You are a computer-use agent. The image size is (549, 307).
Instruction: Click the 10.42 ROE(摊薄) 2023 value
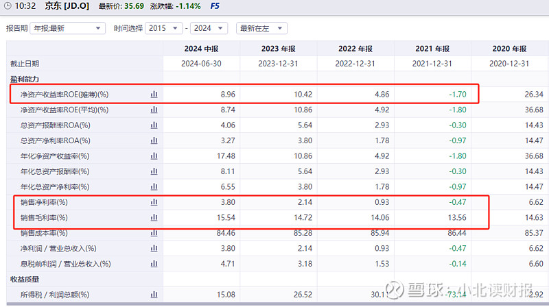(x=303, y=95)
